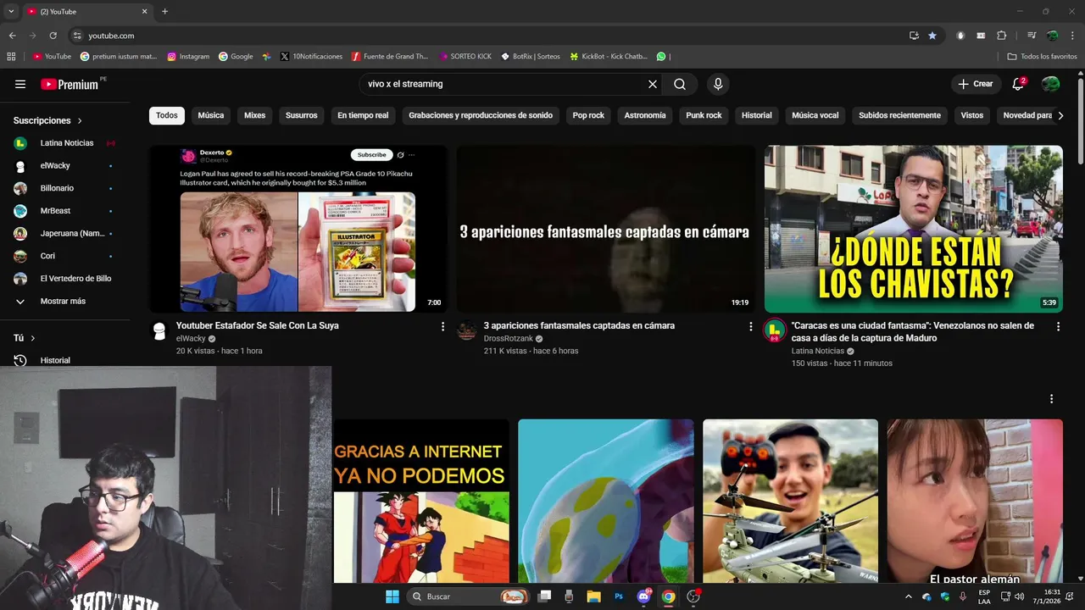Image resolution: width=1085 pixels, height=610 pixels.
Task: Open Discord from the taskbar
Action: tap(643, 596)
